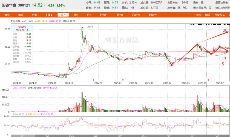
Task: Click the dollar marker near 2024-12
Action: click(x=93, y=80)
